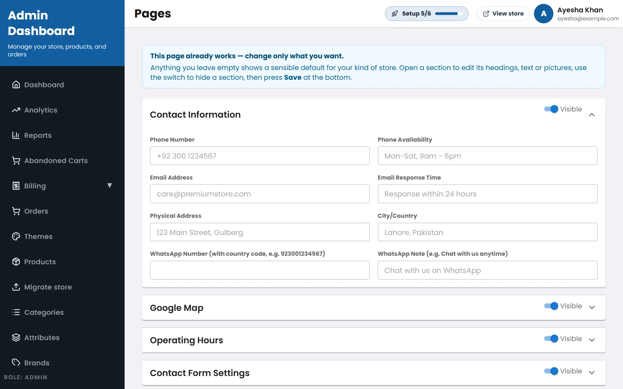Expand the Operating Hours section
The image size is (623, 389).
592,340
